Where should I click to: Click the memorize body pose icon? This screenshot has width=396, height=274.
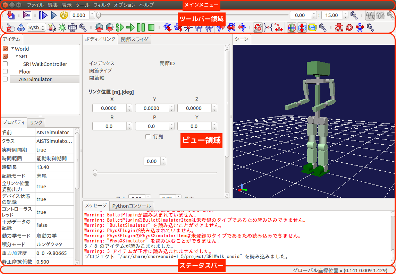tap(167, 27)
